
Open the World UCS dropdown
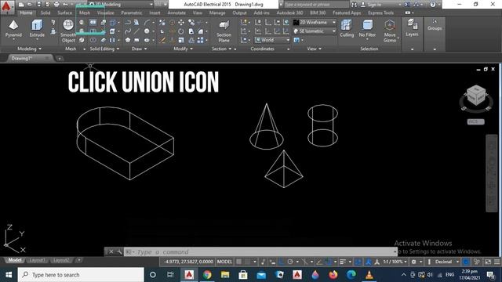[x=272, y=40]
